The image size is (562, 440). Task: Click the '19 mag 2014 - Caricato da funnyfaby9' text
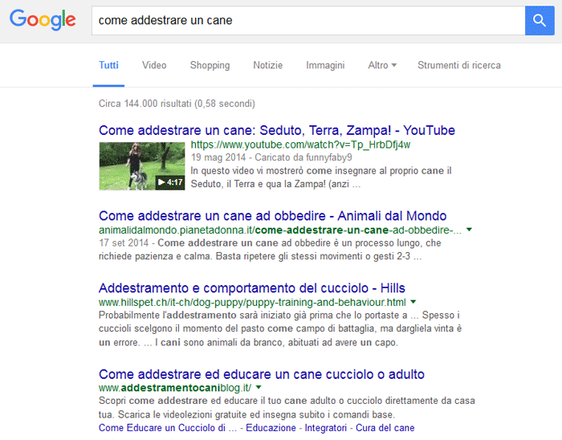coord(271,157)
